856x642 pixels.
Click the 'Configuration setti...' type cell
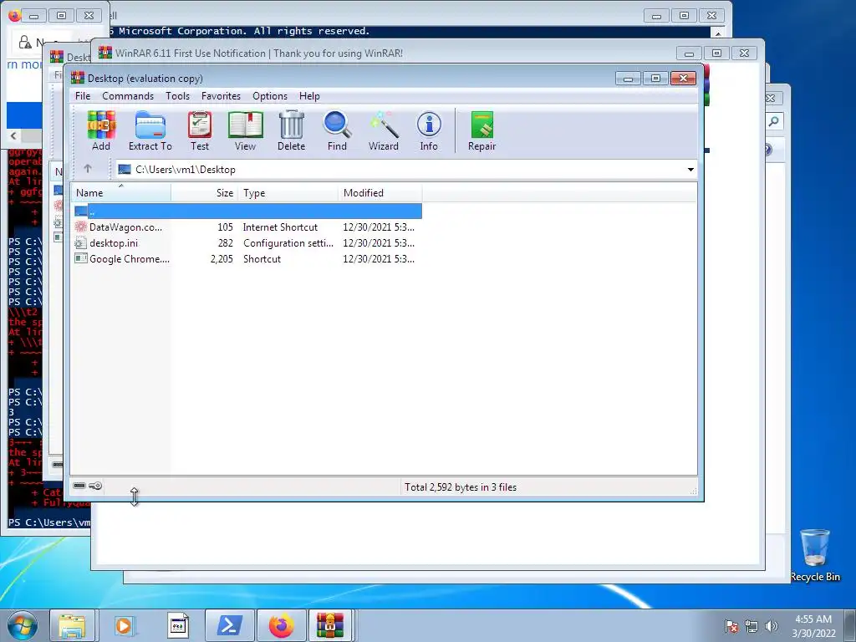click(288, 243)
